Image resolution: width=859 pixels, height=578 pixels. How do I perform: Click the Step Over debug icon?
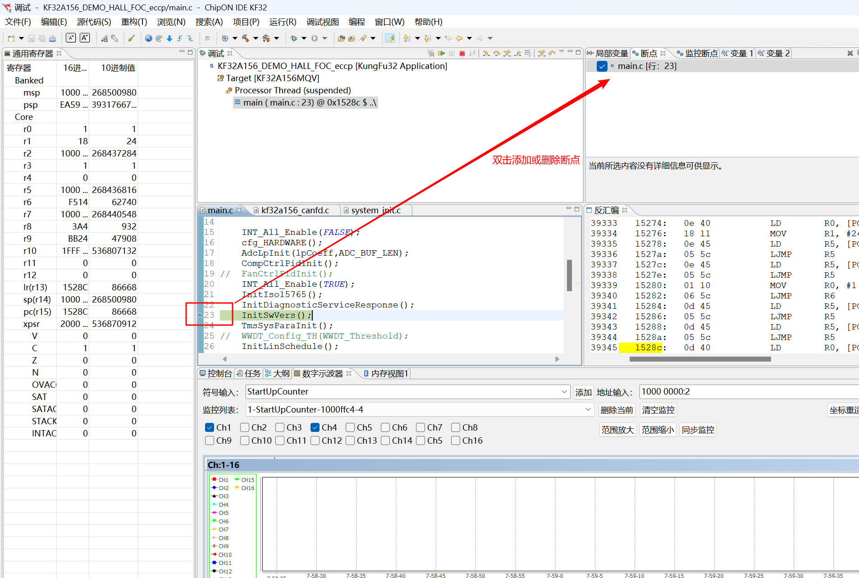(x=497, y=53)
